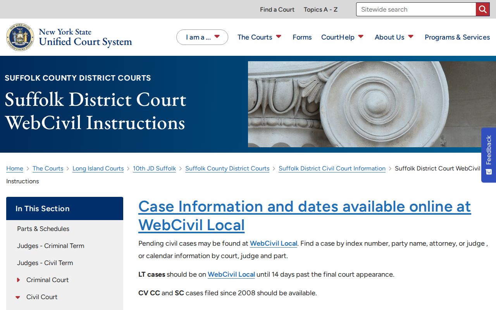Click inside the Sitewide search field
The width and height of the screenshot is (496, 310).
click(x=416, y=9)
